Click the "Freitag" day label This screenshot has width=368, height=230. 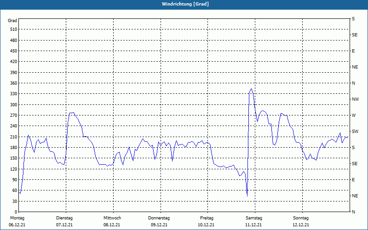coord(207,218)
